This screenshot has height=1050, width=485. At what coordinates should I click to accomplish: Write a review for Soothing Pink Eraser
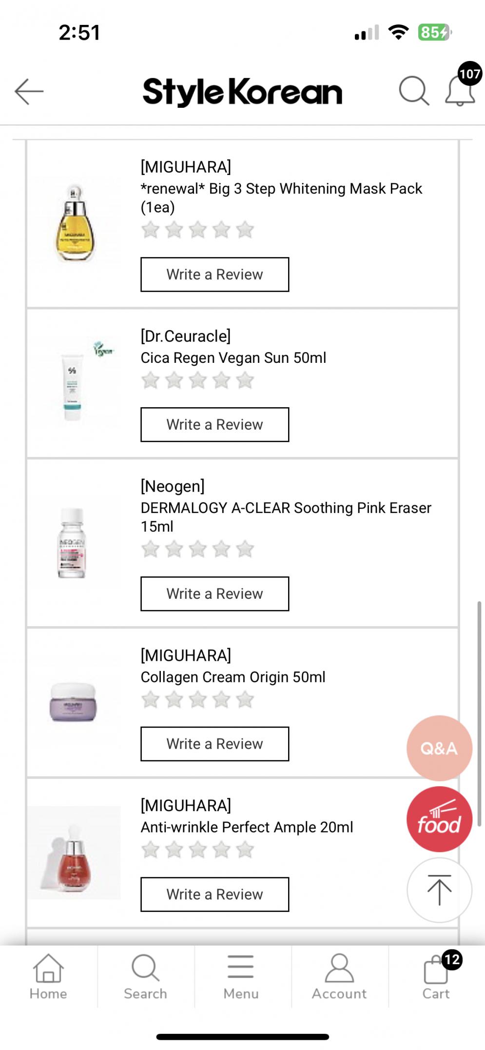pos(214,594)
